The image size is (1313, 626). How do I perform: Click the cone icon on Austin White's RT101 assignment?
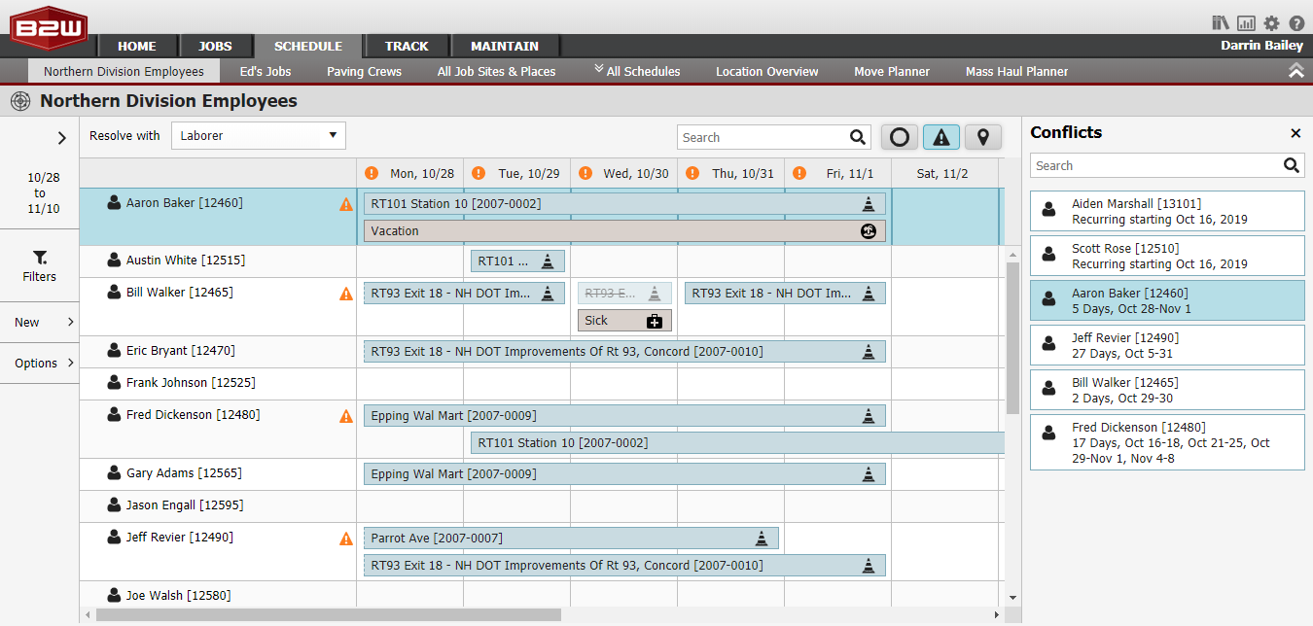pos(548,261)
